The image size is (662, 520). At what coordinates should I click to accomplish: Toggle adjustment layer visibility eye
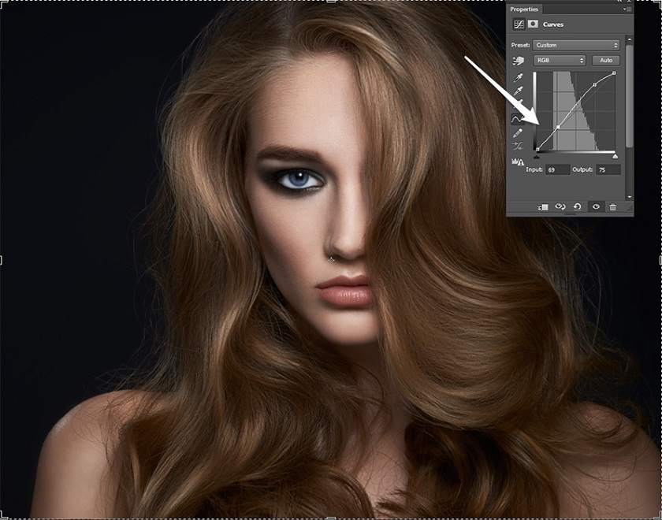[x=596, y=206]
